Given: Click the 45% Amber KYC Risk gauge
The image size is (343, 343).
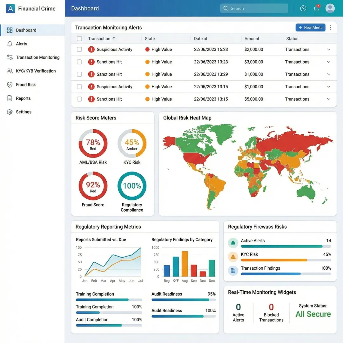Looking at the screenshot, I should pyautogui.click(x=132, y=144).
